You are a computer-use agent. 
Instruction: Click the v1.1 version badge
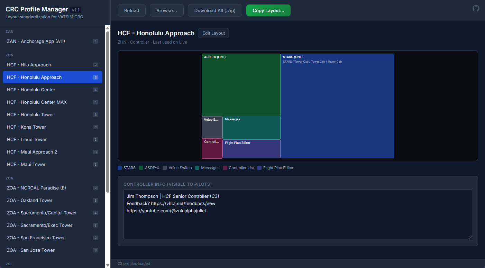pyautogui.click(x=75, y=10)
